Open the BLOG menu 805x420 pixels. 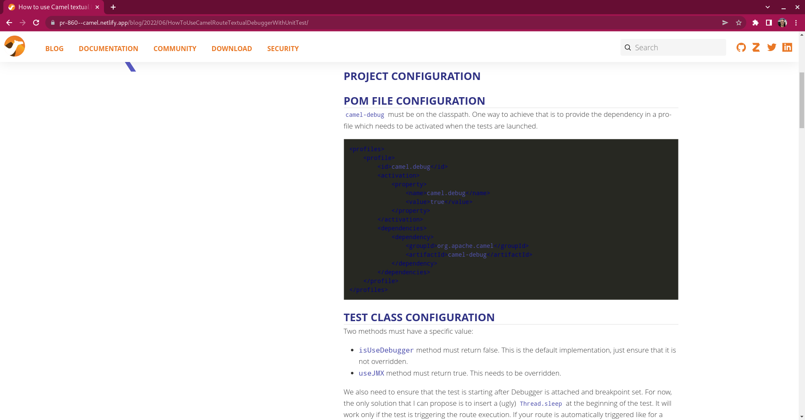pos(55,49)
